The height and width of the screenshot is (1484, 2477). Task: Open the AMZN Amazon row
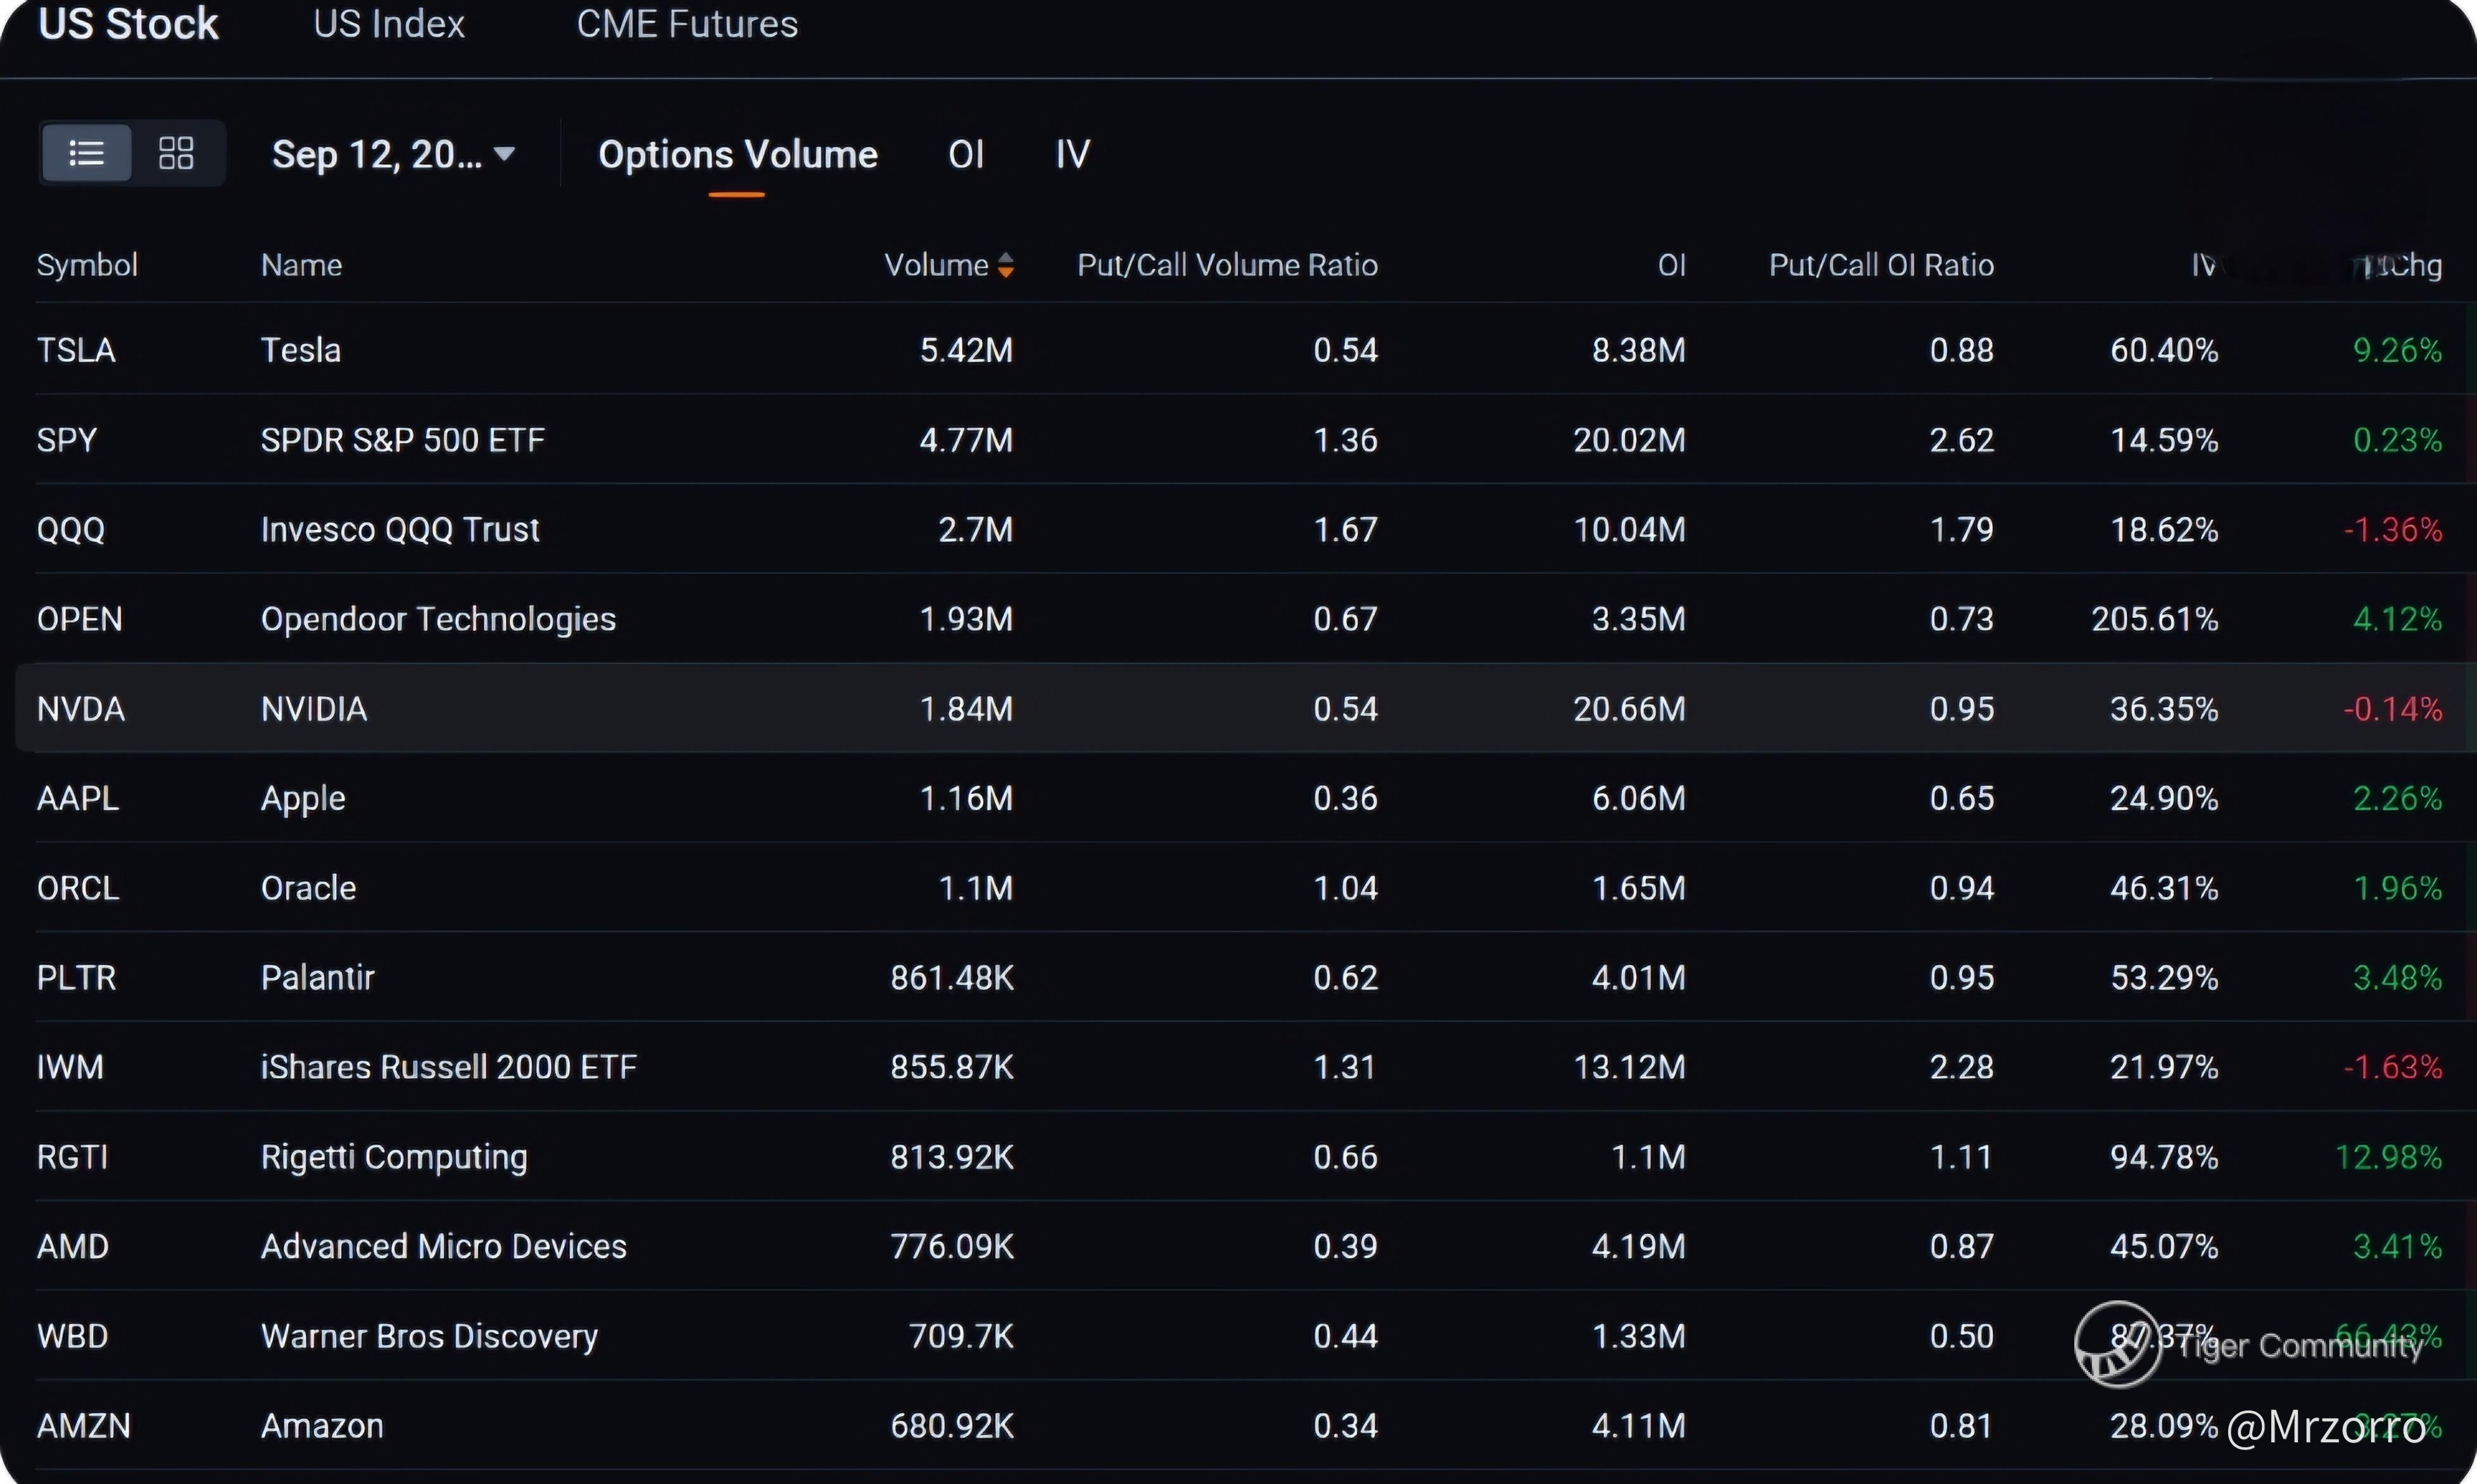click(322, 1426)
